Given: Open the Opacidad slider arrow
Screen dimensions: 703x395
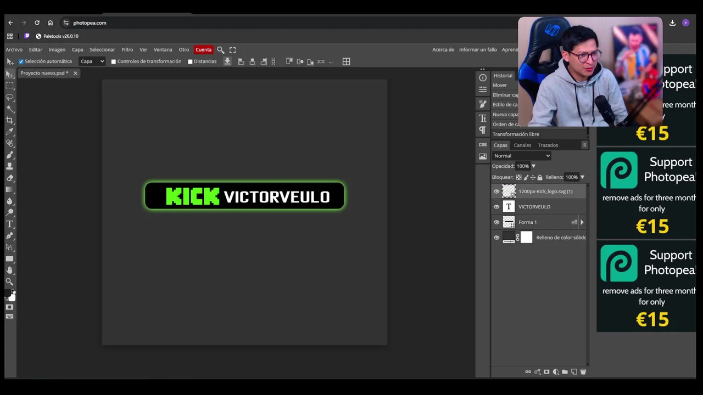Looking at the screenshot, I should click(x=533, y=166).
